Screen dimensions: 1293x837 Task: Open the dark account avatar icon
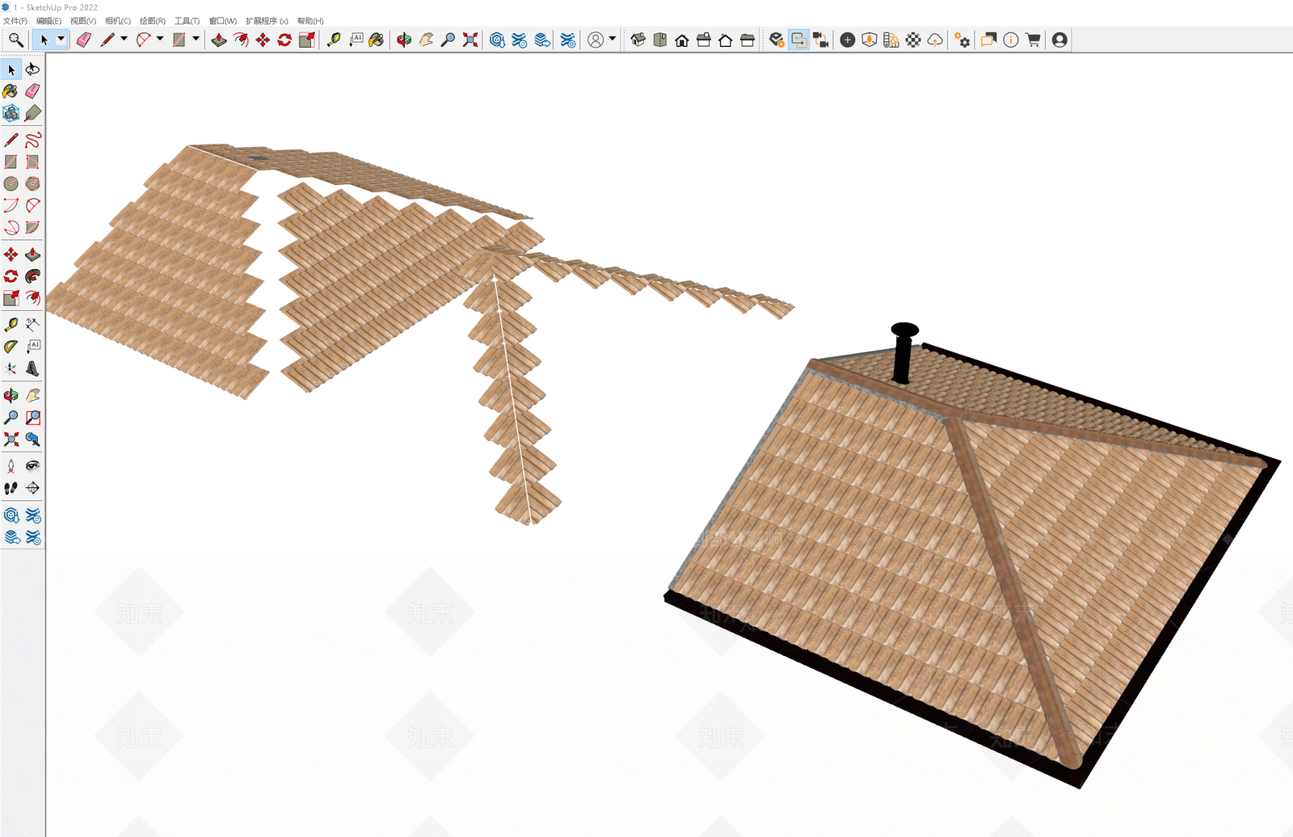[1059, 40]
